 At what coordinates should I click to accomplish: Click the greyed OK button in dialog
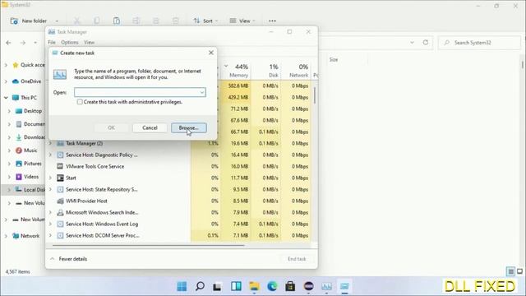(x=111, y=128)
